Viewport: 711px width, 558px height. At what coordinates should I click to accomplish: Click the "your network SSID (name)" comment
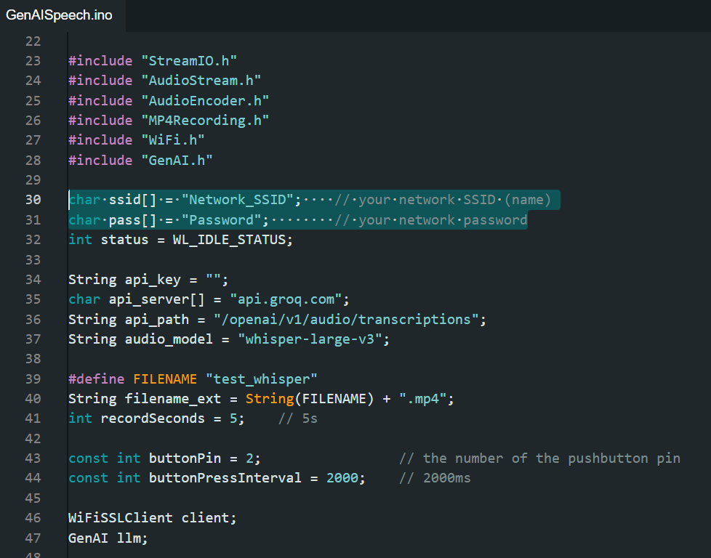pos(443,200)
